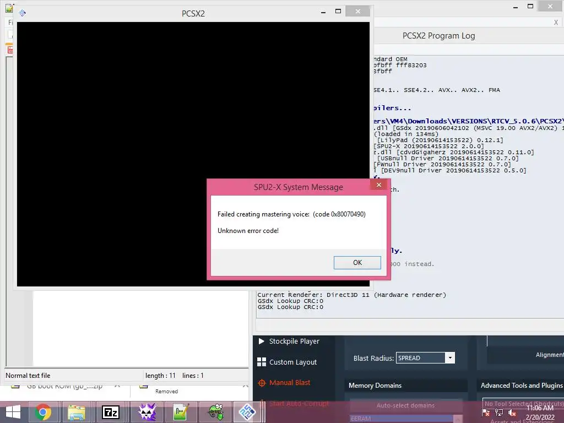The image size is (564, 423).
Task: Click the Advanced Tools and Plugins header
Action: 522,385
